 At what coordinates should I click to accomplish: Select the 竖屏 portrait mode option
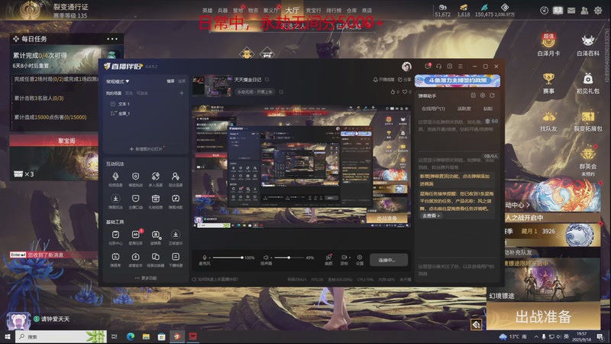coord(182,81)
